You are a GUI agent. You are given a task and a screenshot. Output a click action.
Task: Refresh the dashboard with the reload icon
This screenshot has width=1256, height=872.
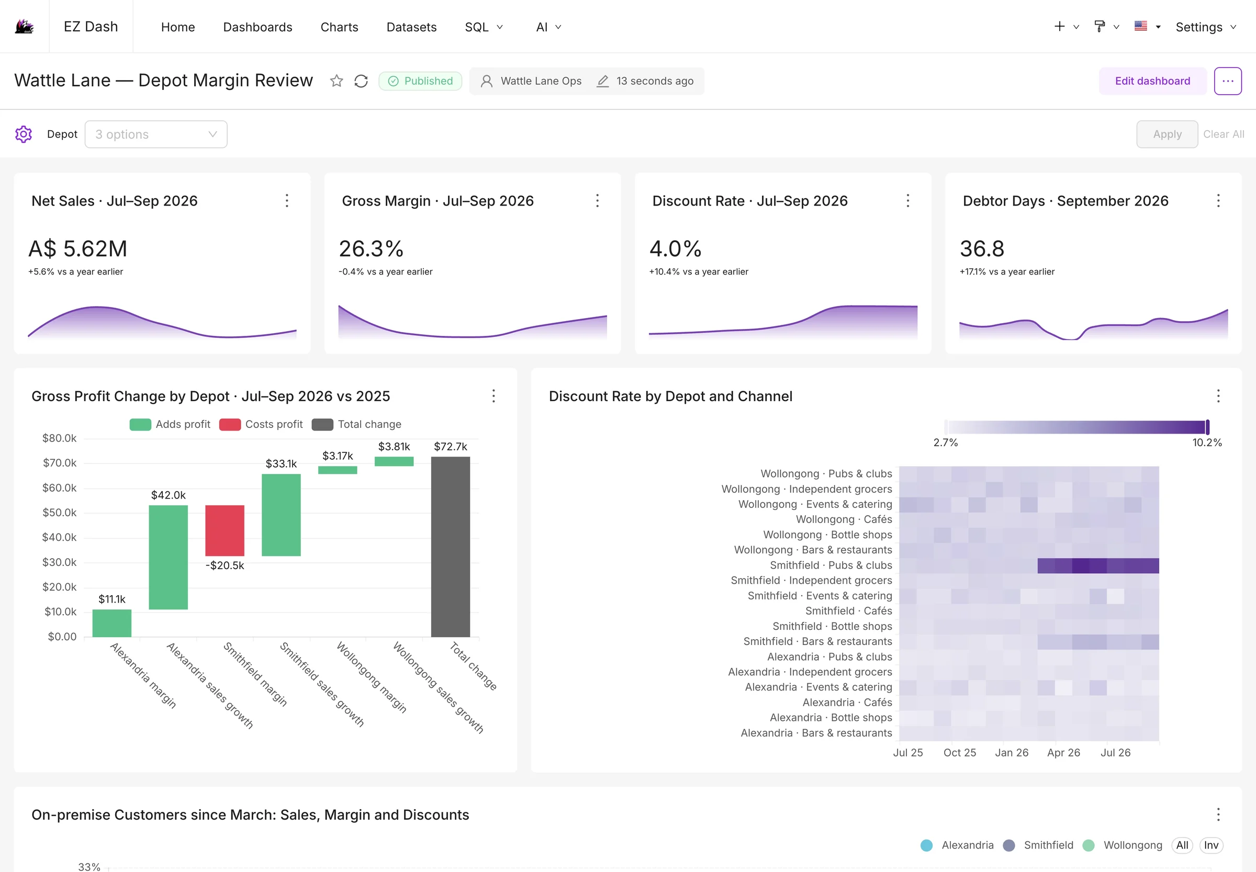tap(361, 81)
